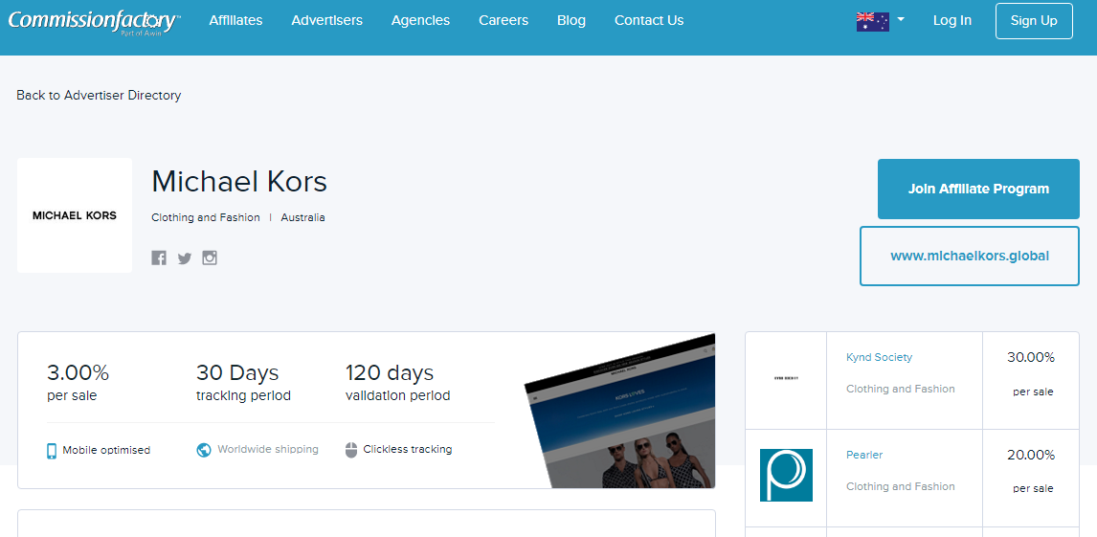The height and width of the screenshot is (537, 1097).
Task: Click the Clickless tracking label
Action: 408,450
